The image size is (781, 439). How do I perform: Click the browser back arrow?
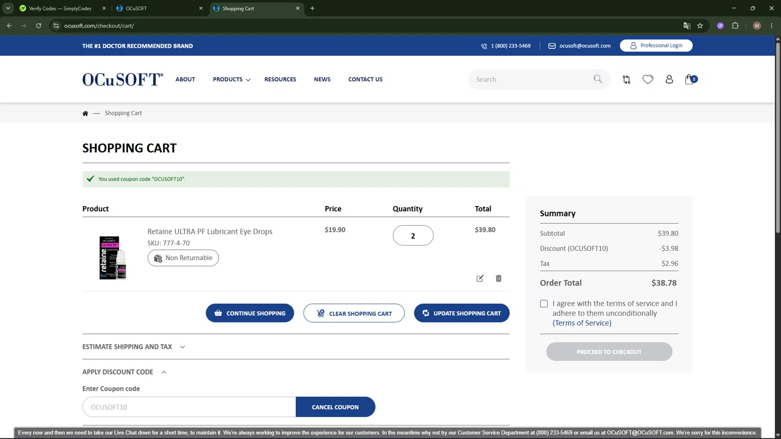(9, 25)
